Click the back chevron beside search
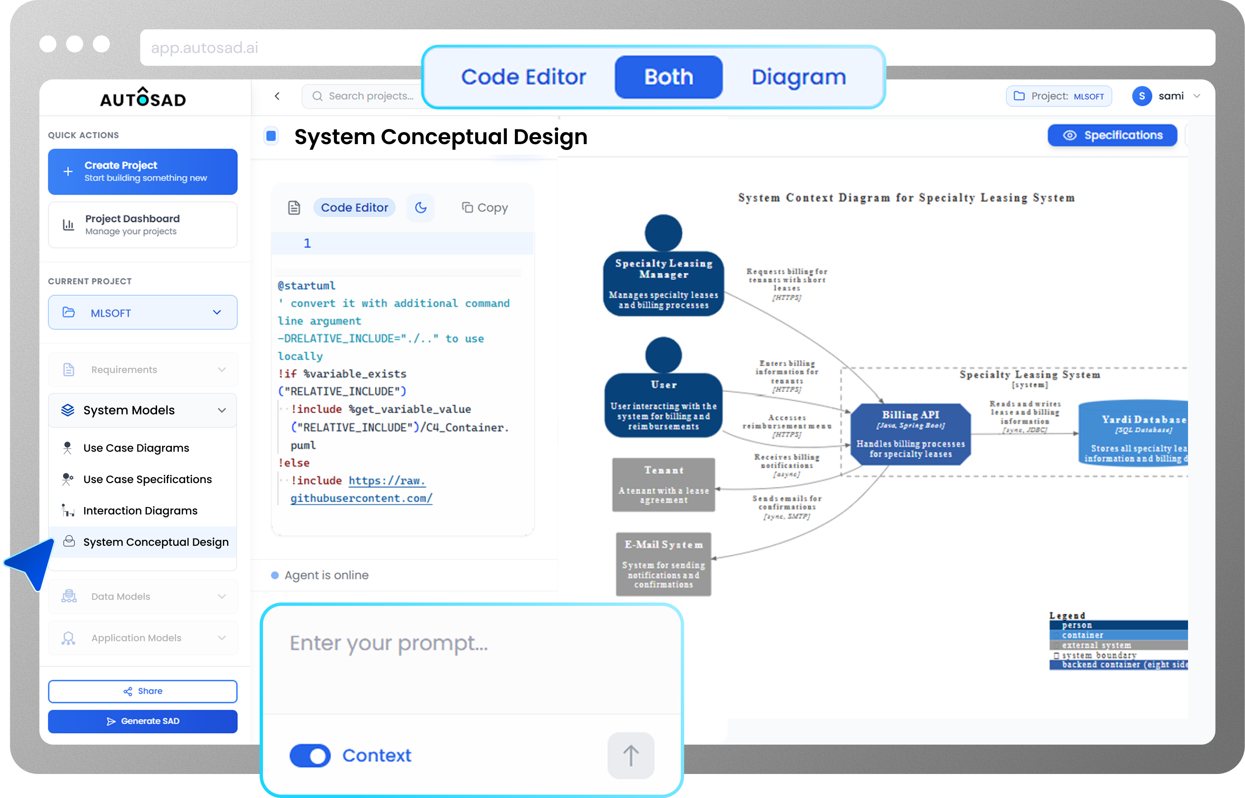The width and height of the screenshot is (1245, 798). [277, 96]
